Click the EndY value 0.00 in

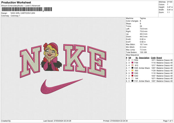[x=143, y=42]
